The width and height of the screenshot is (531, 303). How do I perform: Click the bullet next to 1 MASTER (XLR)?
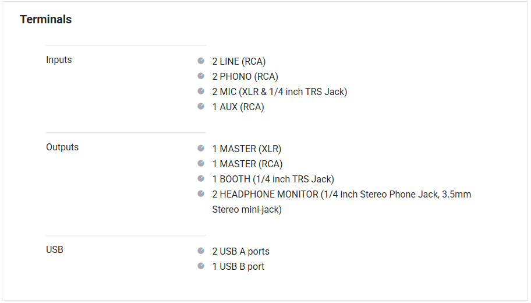click(x=201, y=149)
